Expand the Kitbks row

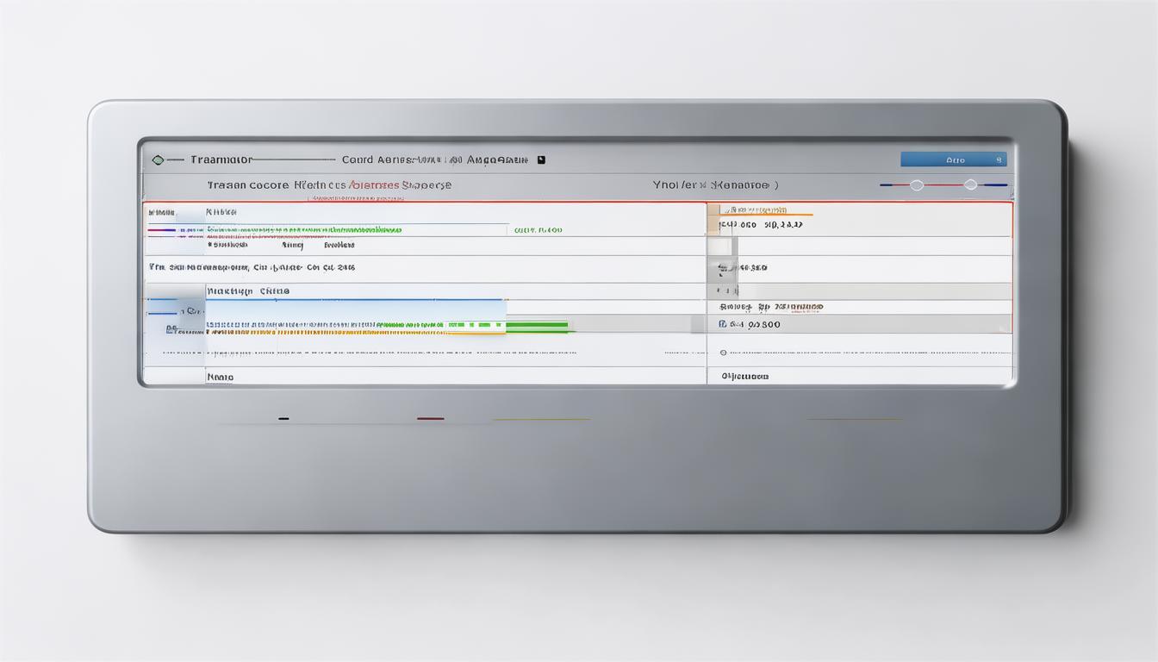[x=221, y=211]
